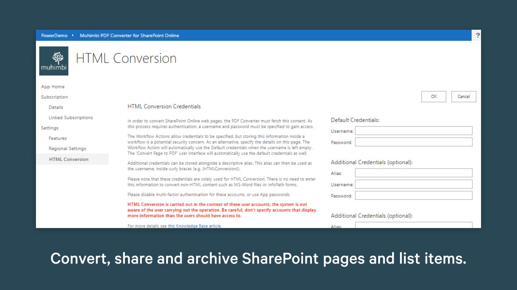Image resolution: width=517 pixels, height=290 pixels.
Task: Click the red HTML Conversion warning text
Action: click(x=222, y=210)
